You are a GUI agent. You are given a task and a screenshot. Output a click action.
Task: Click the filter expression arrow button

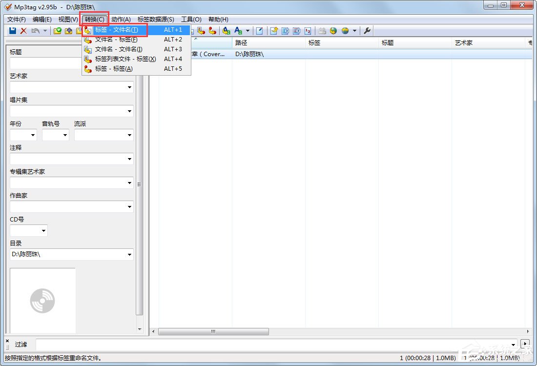[525, 344]
